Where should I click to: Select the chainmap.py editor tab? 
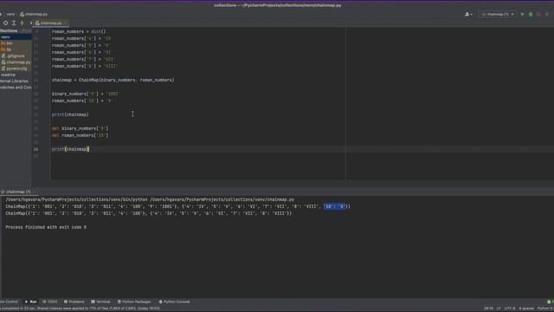(51, 23)
